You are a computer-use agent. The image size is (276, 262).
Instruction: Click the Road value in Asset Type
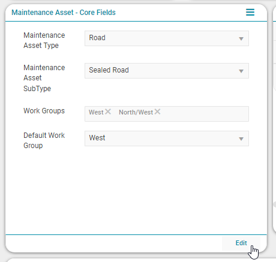coord(97,38)
